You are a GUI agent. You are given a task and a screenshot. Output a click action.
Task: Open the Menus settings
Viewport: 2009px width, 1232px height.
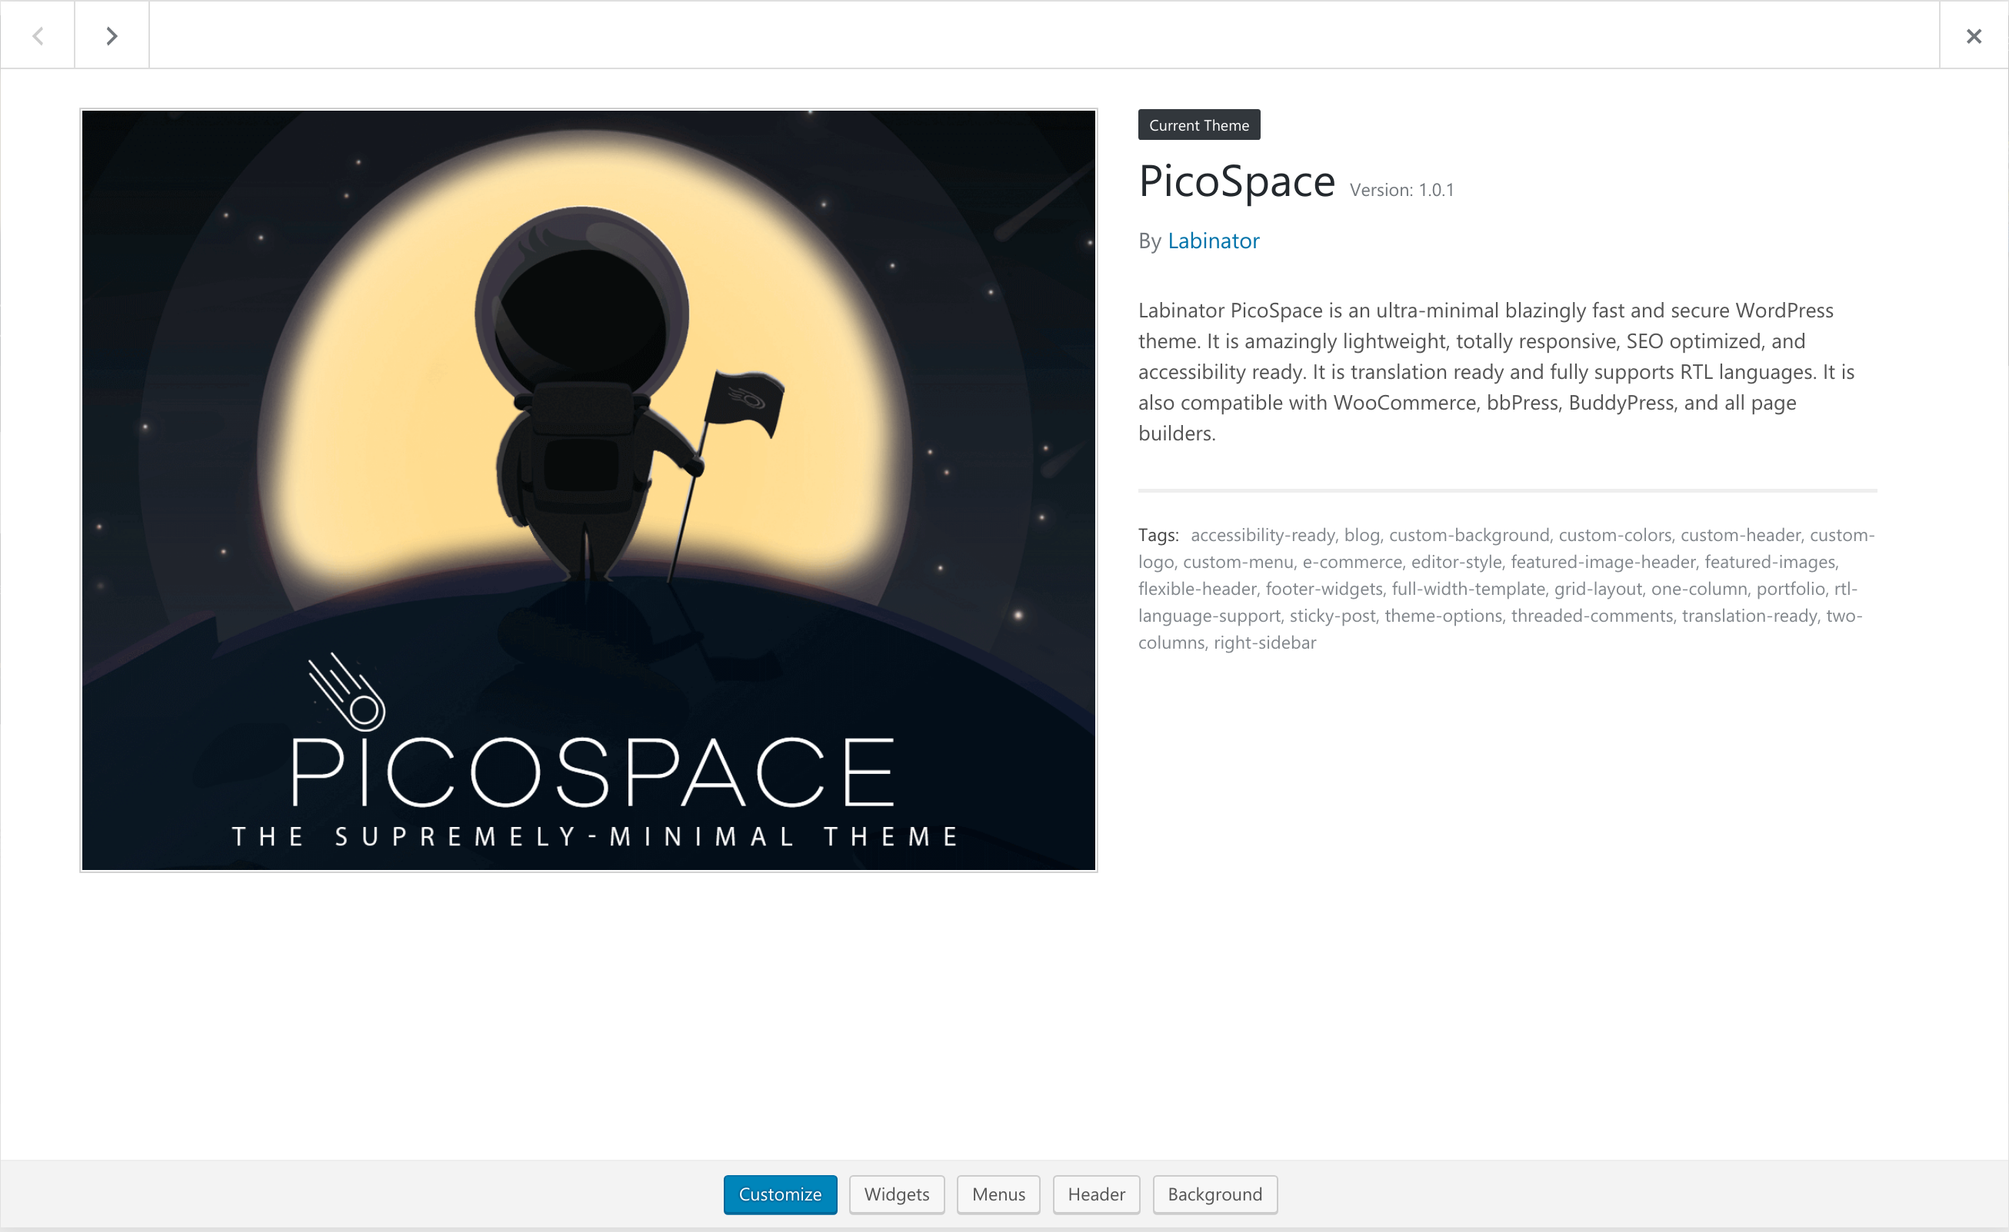point(999,1194)
